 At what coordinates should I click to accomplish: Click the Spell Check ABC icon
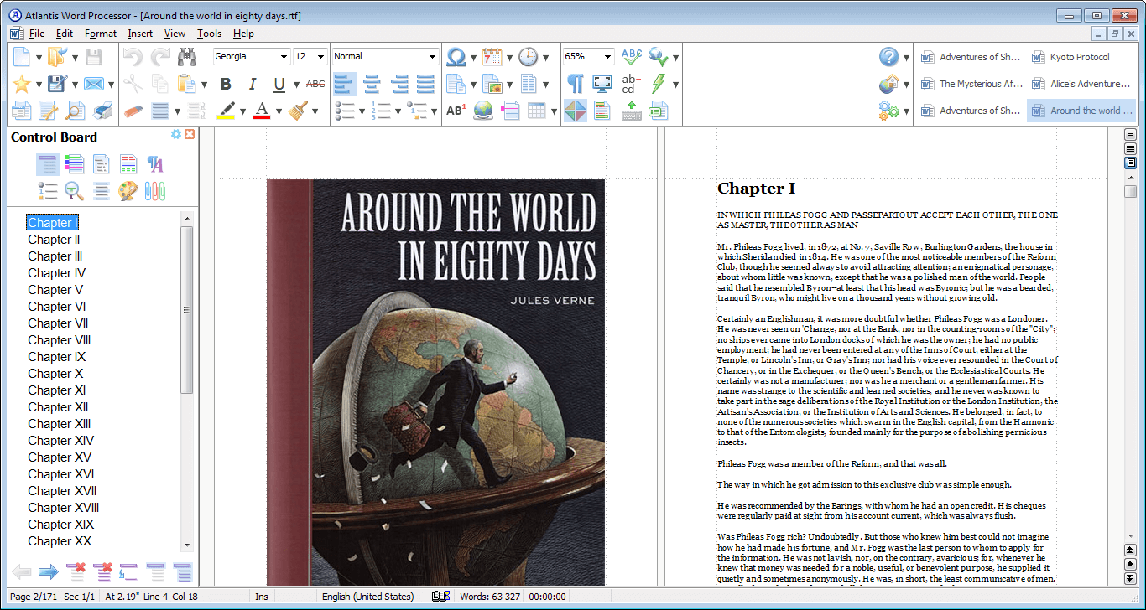(x=632, y=57)
